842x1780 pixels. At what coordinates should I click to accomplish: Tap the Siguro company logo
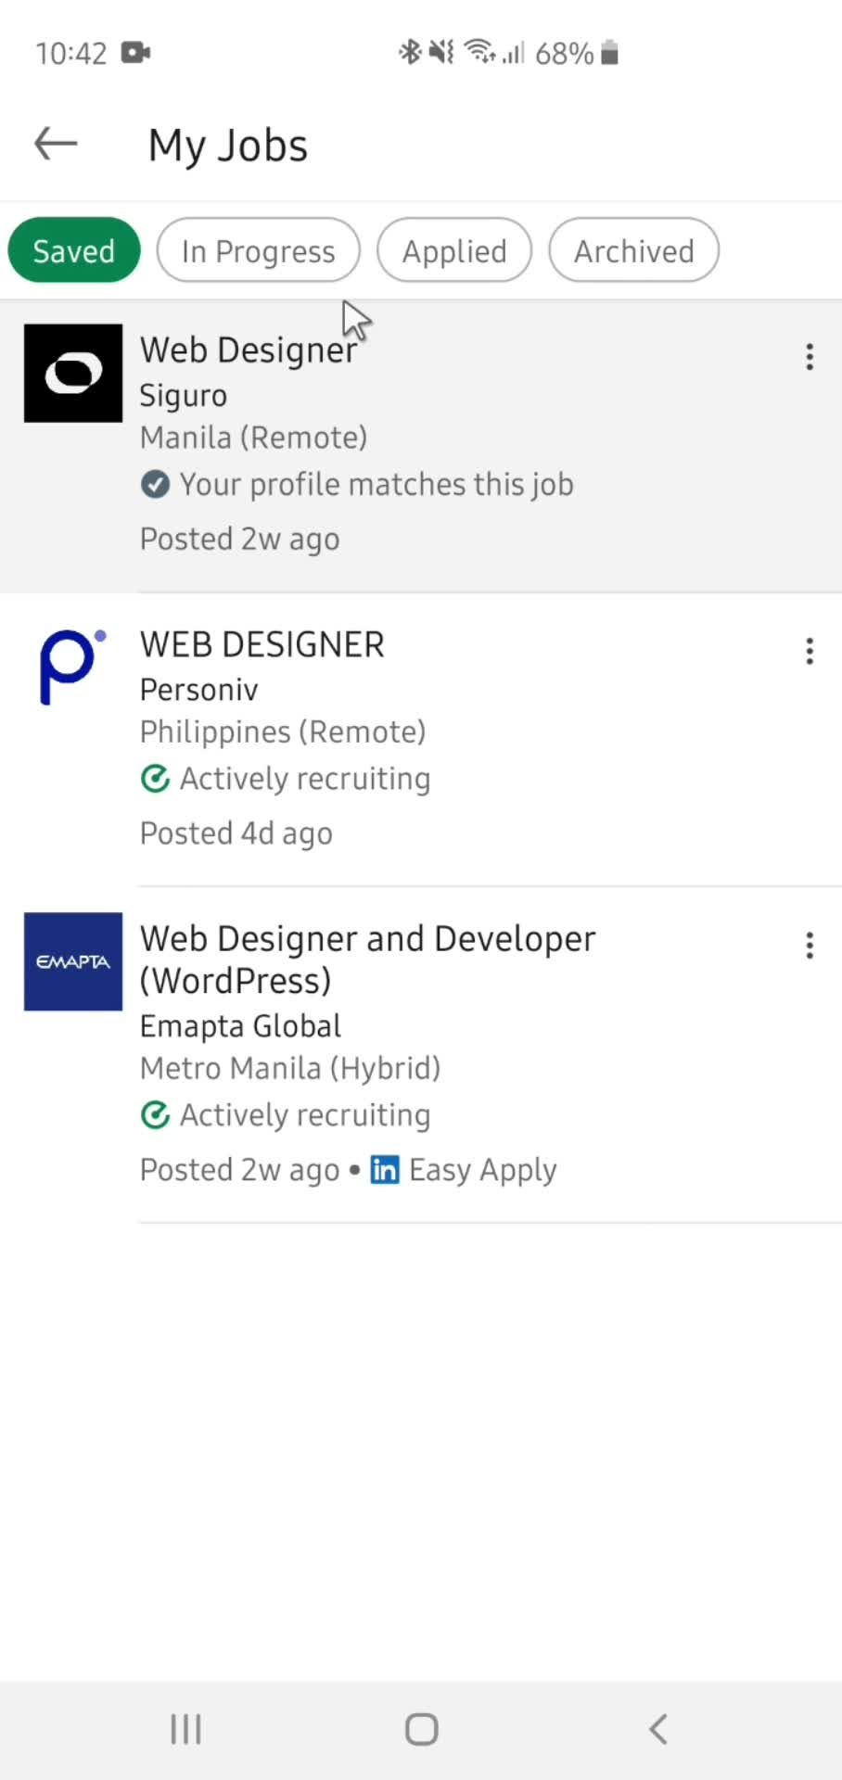(73, 373)
